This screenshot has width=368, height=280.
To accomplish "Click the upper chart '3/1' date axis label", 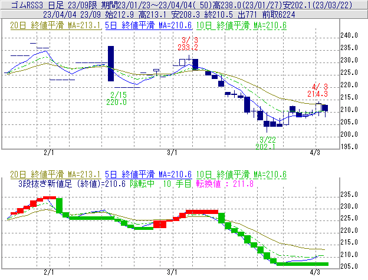I will click(172, 153).
